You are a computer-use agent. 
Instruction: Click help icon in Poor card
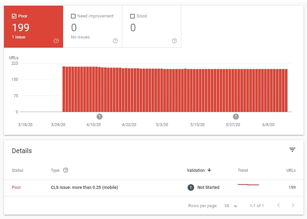click(56, 41)
